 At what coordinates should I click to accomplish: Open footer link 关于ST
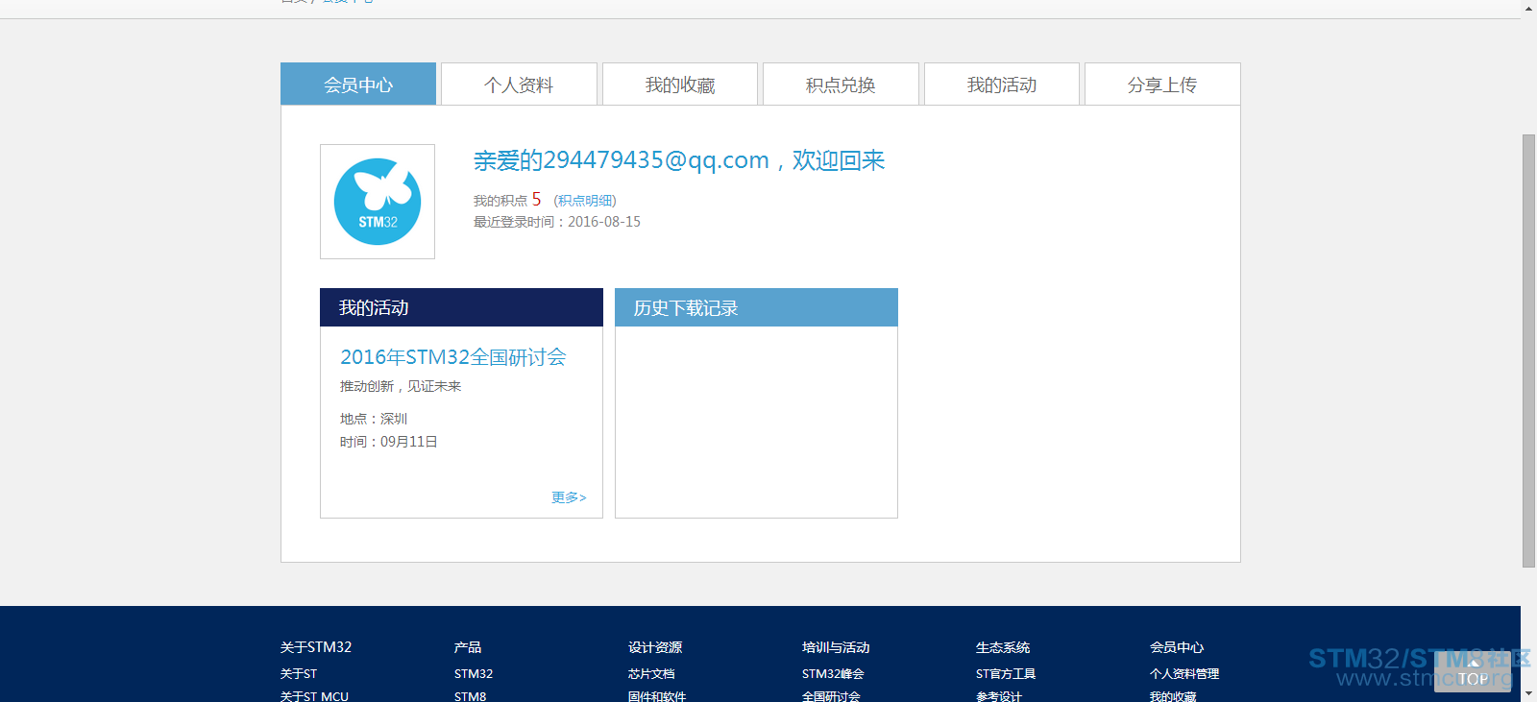click(299, 674)
